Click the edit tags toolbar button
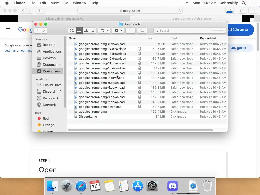 [142, 30]
